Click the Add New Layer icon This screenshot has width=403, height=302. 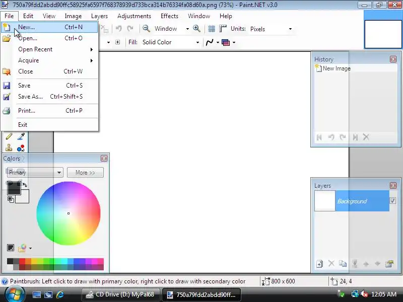tap(319, 264)
